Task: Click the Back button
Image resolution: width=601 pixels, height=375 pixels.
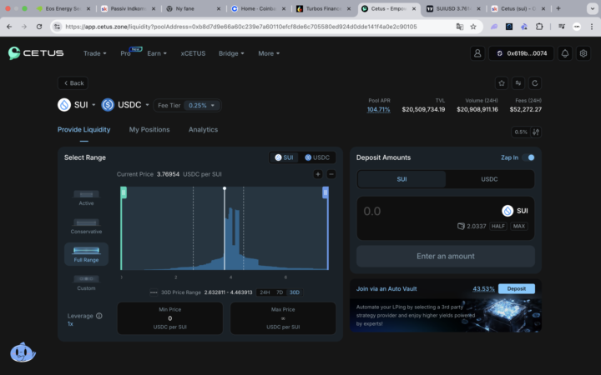Action: coord(73,83)
